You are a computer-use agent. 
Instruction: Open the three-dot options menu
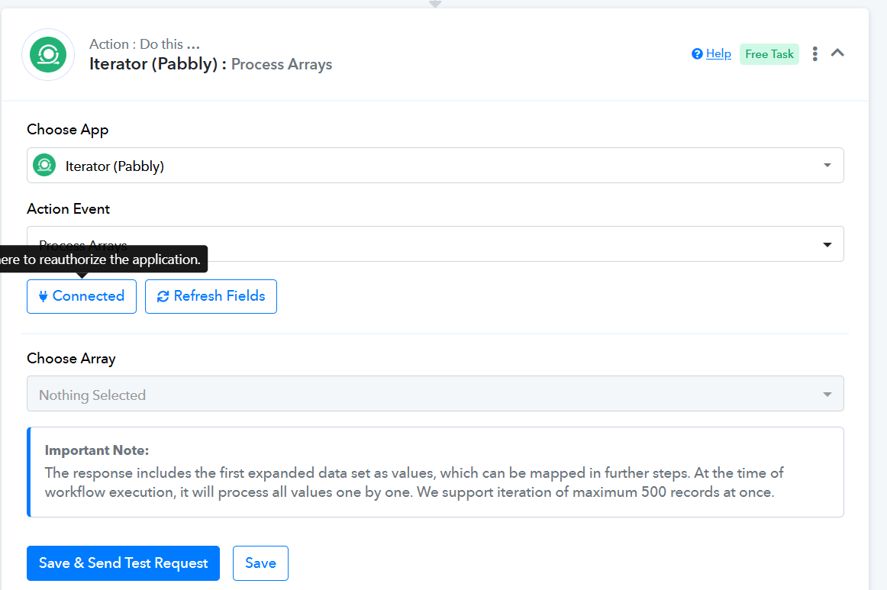[814, 53]
